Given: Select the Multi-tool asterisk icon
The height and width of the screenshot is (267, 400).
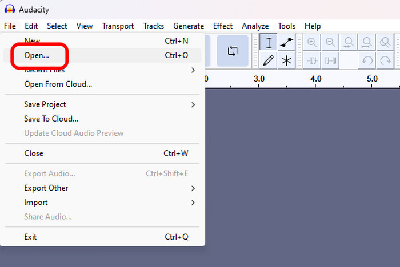Looking at the screenshot, I should point(286,60).
